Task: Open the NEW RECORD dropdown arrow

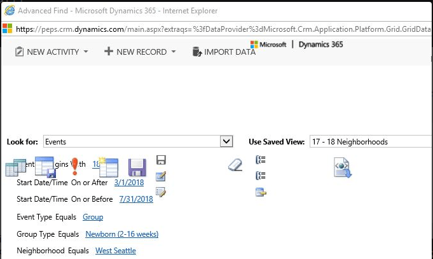Action: [174, 52]
